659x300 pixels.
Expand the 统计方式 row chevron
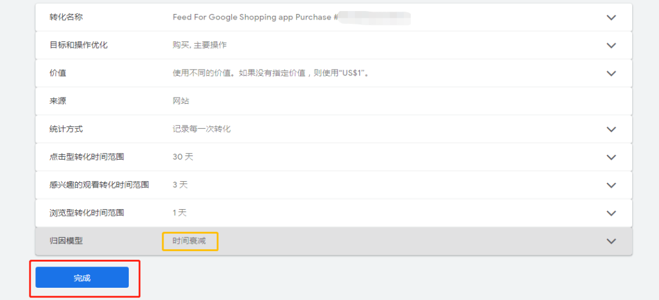pos(611,129)
